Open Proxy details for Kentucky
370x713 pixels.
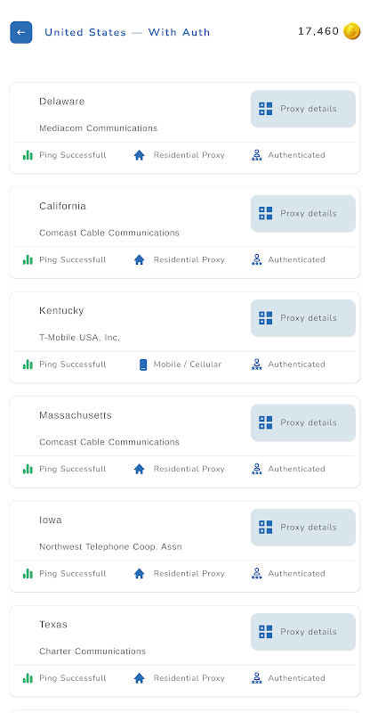point(302,318)
